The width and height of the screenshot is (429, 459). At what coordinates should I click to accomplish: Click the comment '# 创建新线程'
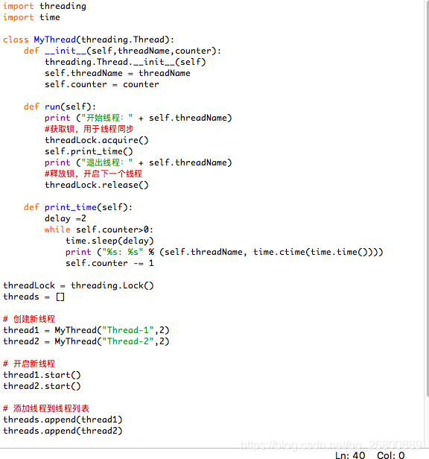[x=29, y=319]
